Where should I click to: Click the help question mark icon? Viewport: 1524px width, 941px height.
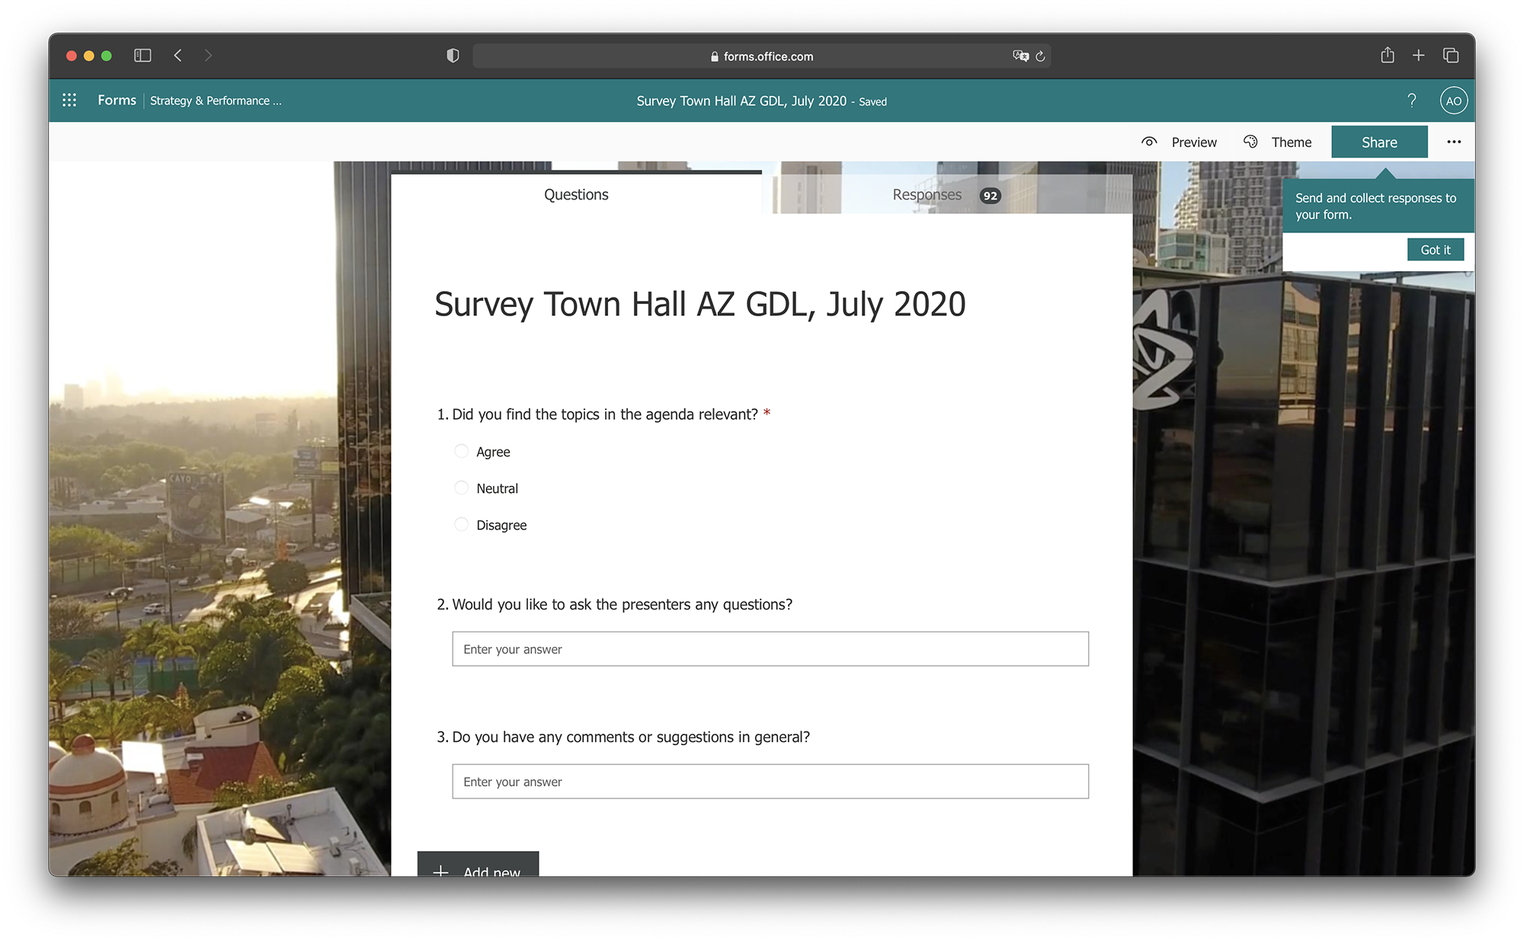[1411, 101]
